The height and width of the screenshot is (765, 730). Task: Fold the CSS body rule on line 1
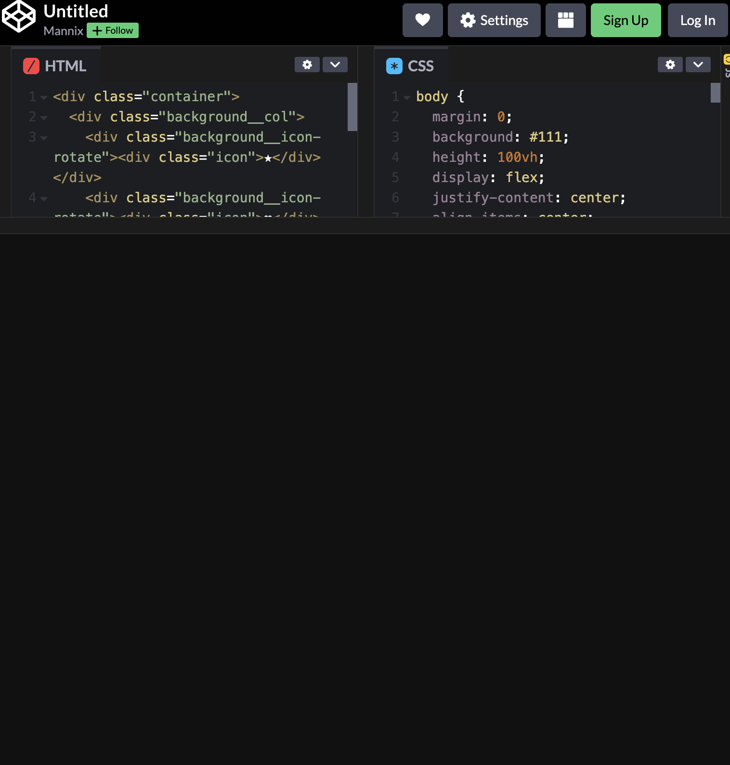[x=407, y=98]
